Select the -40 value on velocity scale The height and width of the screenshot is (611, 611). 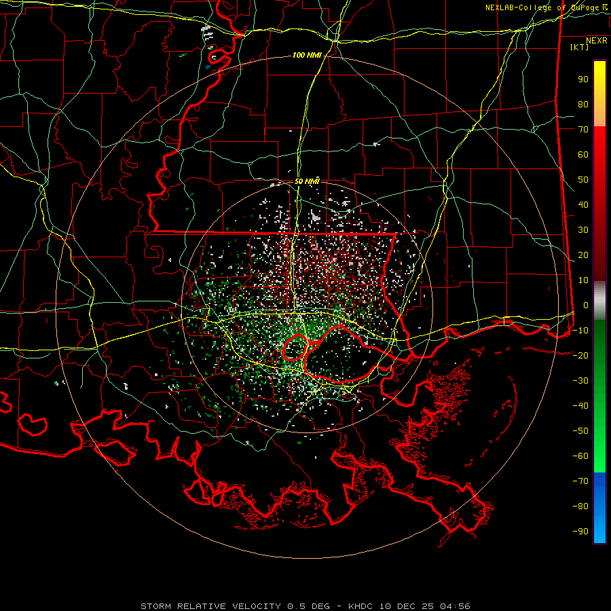coord(580,406)
